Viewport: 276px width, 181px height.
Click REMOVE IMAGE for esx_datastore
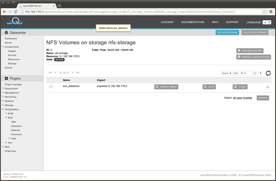coord(166,87)
